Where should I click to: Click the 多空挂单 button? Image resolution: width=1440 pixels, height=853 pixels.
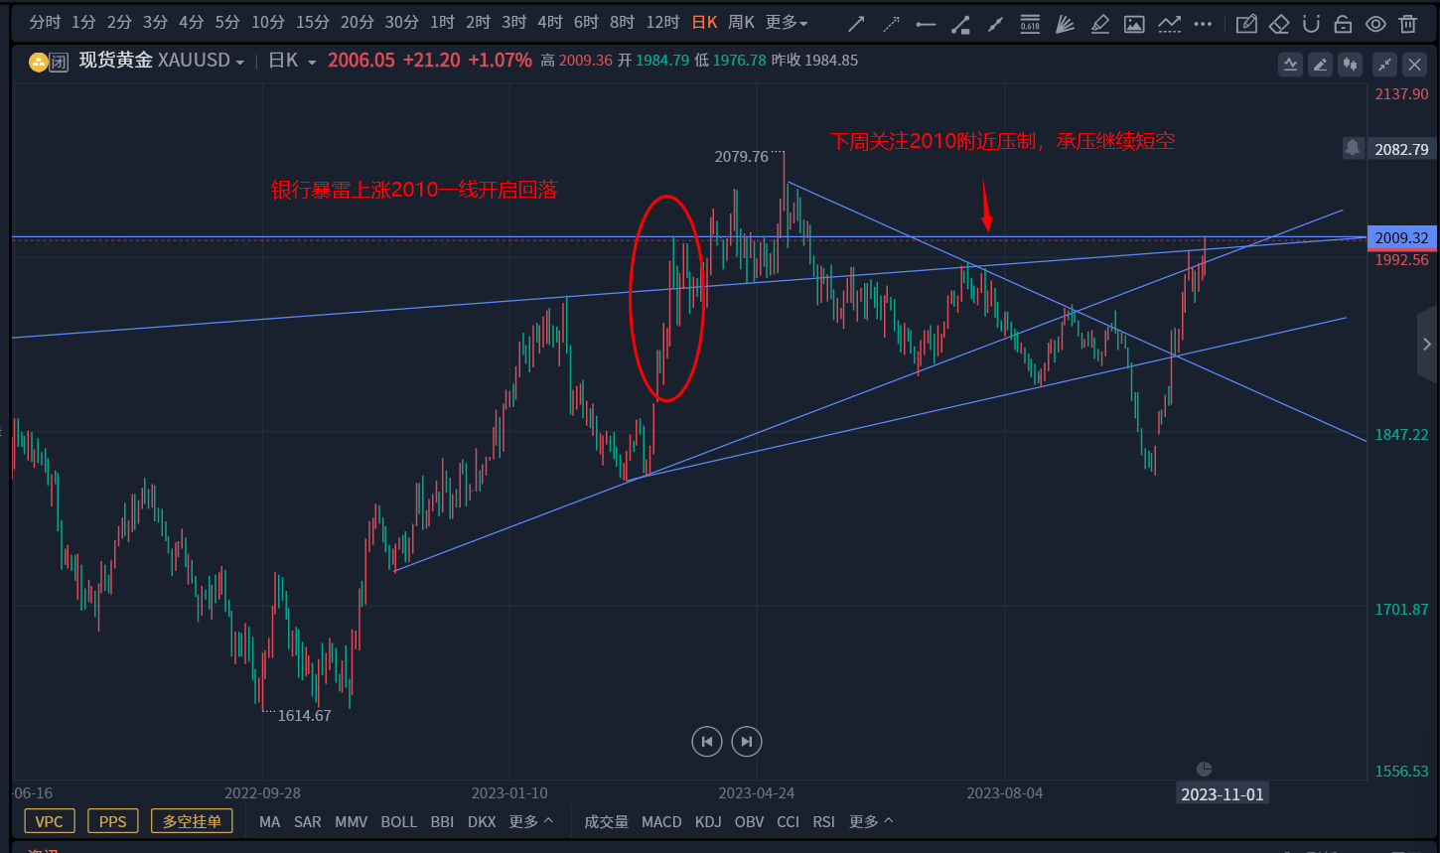(x=192, y=821)
